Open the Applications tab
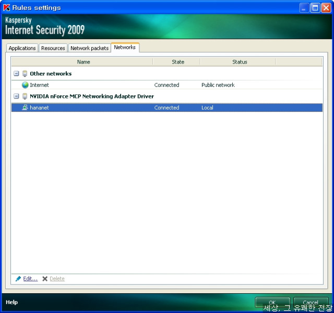Screen dimensions: 334x313 click(x=22, y=48)
